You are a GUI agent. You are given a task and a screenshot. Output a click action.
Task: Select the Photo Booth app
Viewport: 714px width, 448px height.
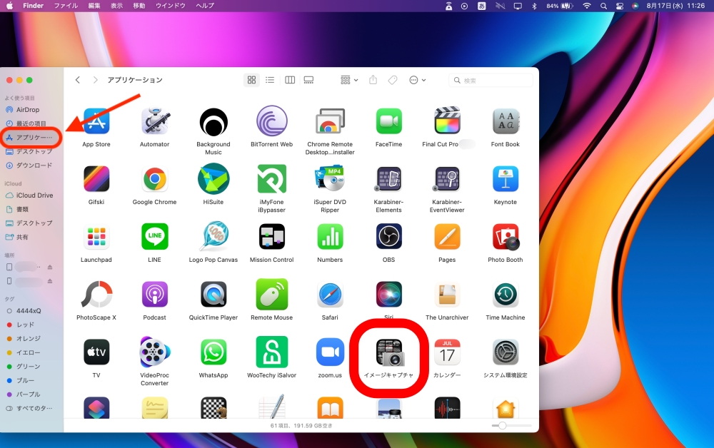(x=506, y=237)
